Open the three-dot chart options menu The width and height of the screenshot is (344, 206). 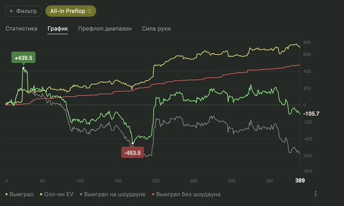tap(315, 194)
